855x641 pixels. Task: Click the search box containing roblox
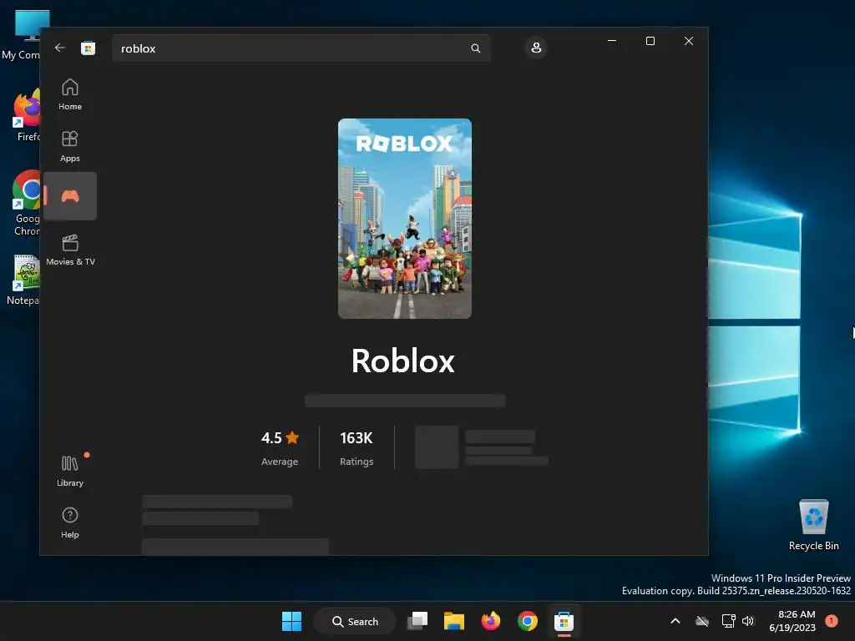click(301, 48)
